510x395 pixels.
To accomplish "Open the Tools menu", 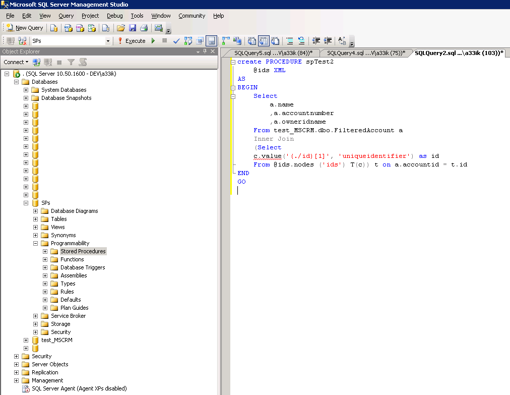I will [x=137, y=16].
